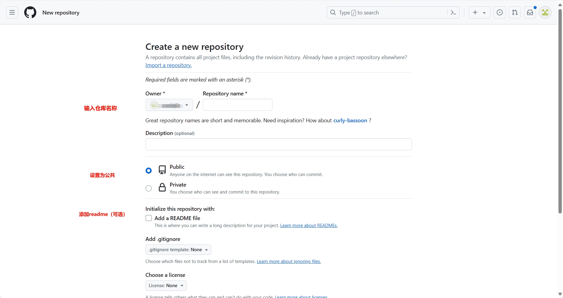Open the notifications inbox icon
Image resolution: width=563 pixels, height=298 pixels.
[530, 12]
